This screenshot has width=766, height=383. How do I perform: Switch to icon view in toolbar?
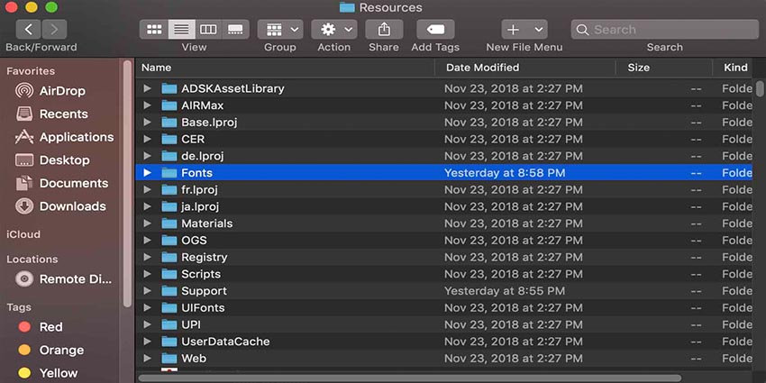point(153,30)
